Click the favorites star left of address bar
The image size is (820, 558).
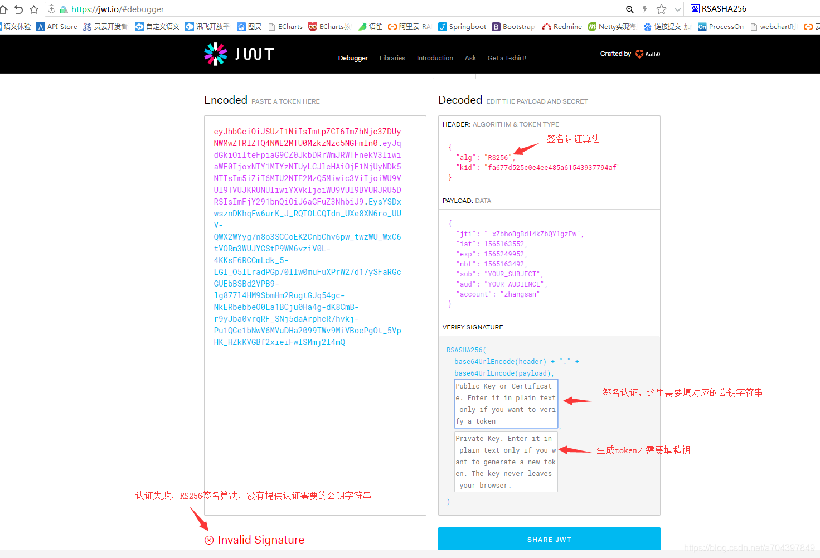point(34,9)
